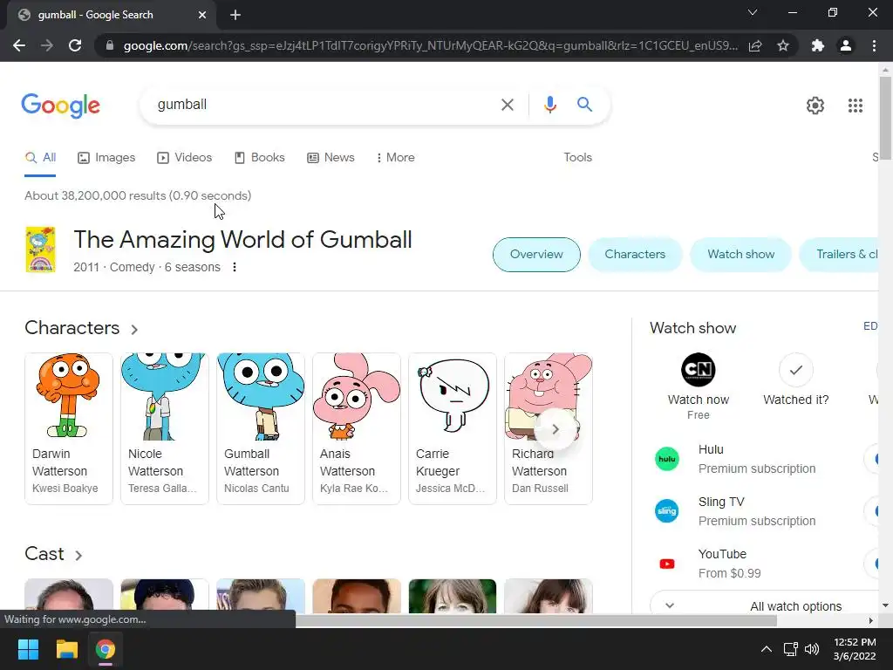This screenshot has height=670, width=893.
Task: Select the Trailers & clips chip
Action: 840,254
